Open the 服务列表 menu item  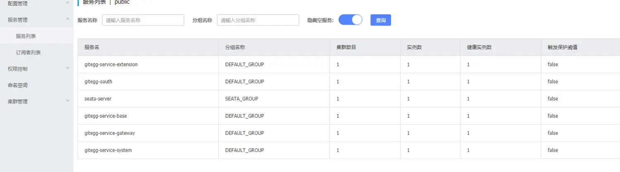click(26, 36)
